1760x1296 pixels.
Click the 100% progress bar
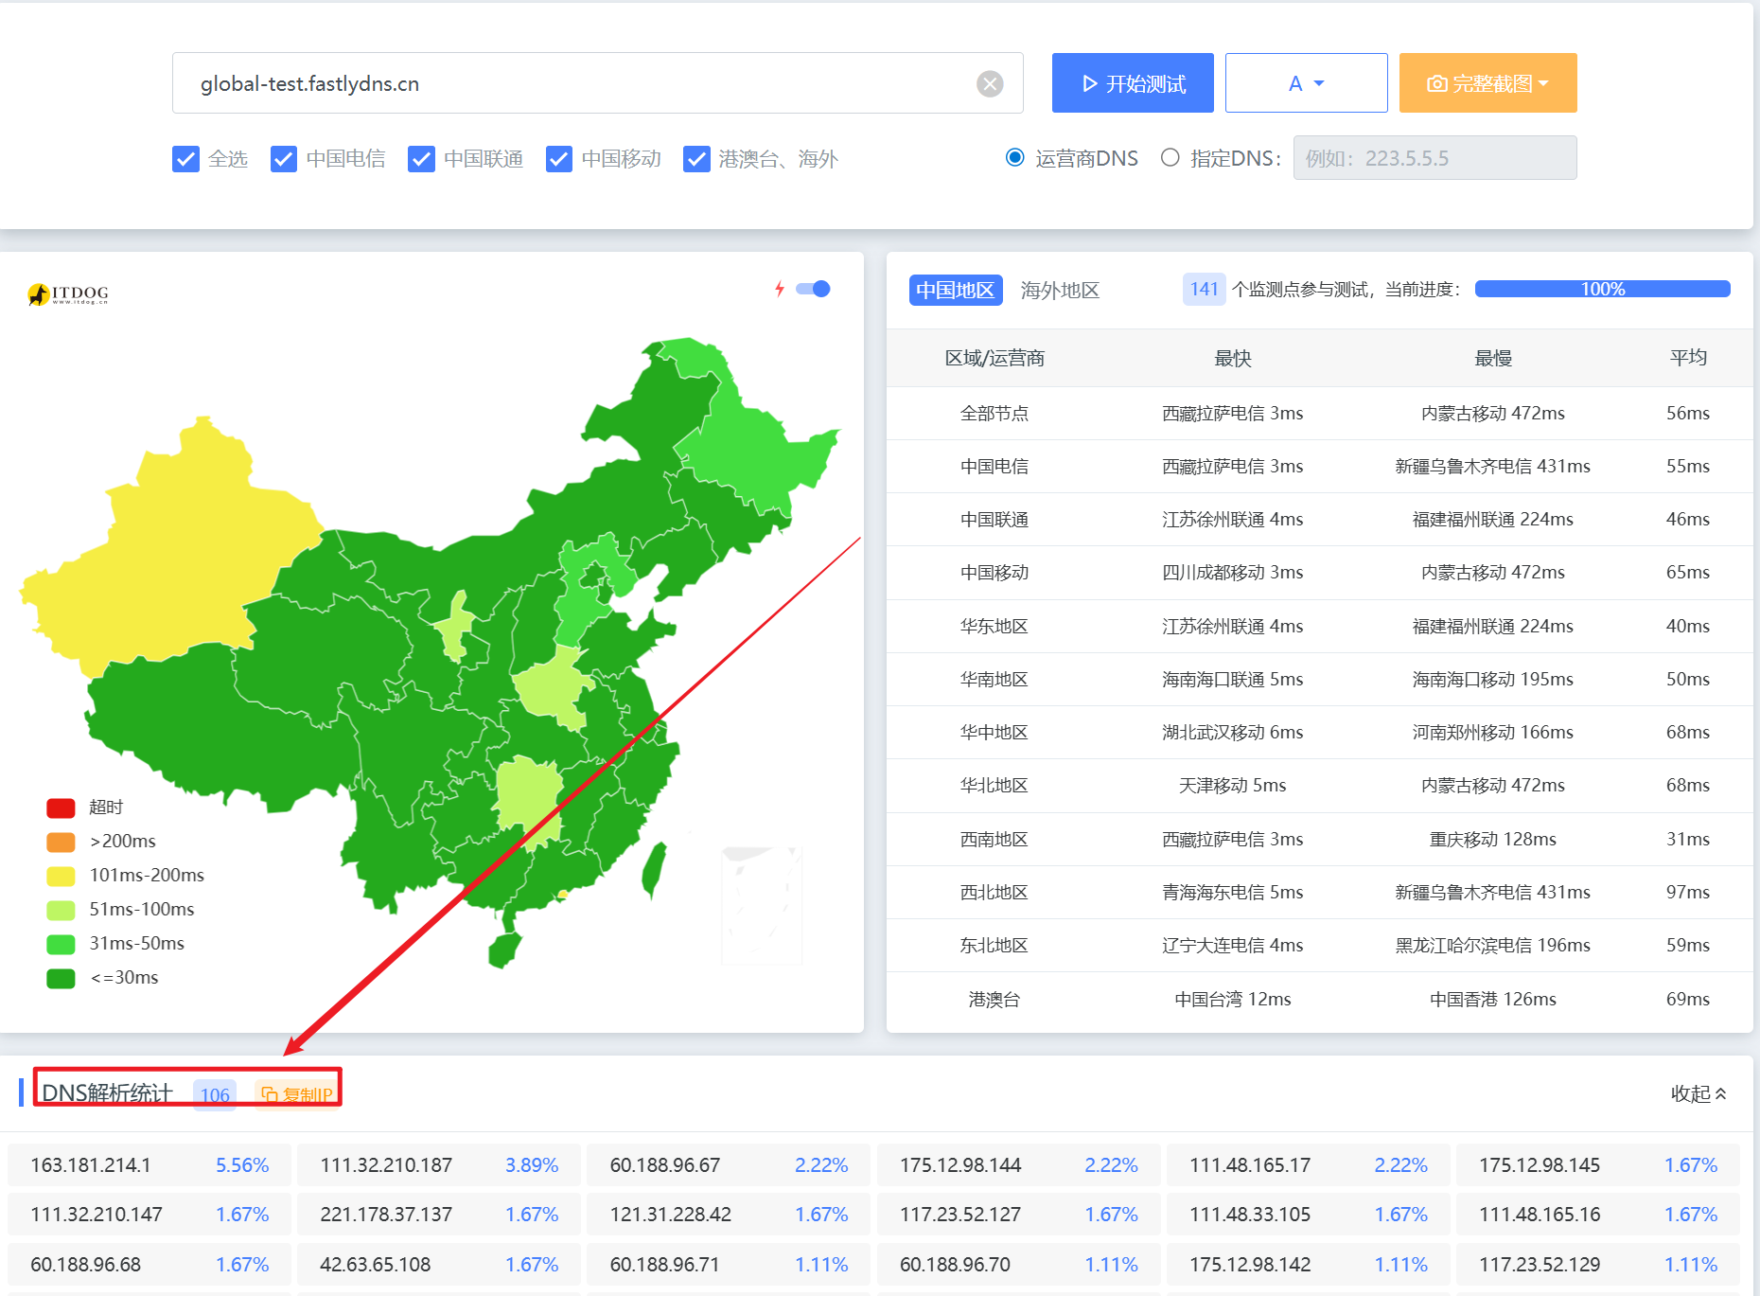click(x=1602, y=289)
